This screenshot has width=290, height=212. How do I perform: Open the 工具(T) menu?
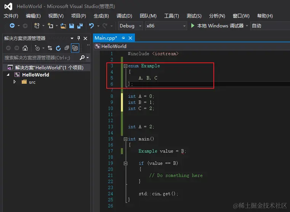[171, 16]
